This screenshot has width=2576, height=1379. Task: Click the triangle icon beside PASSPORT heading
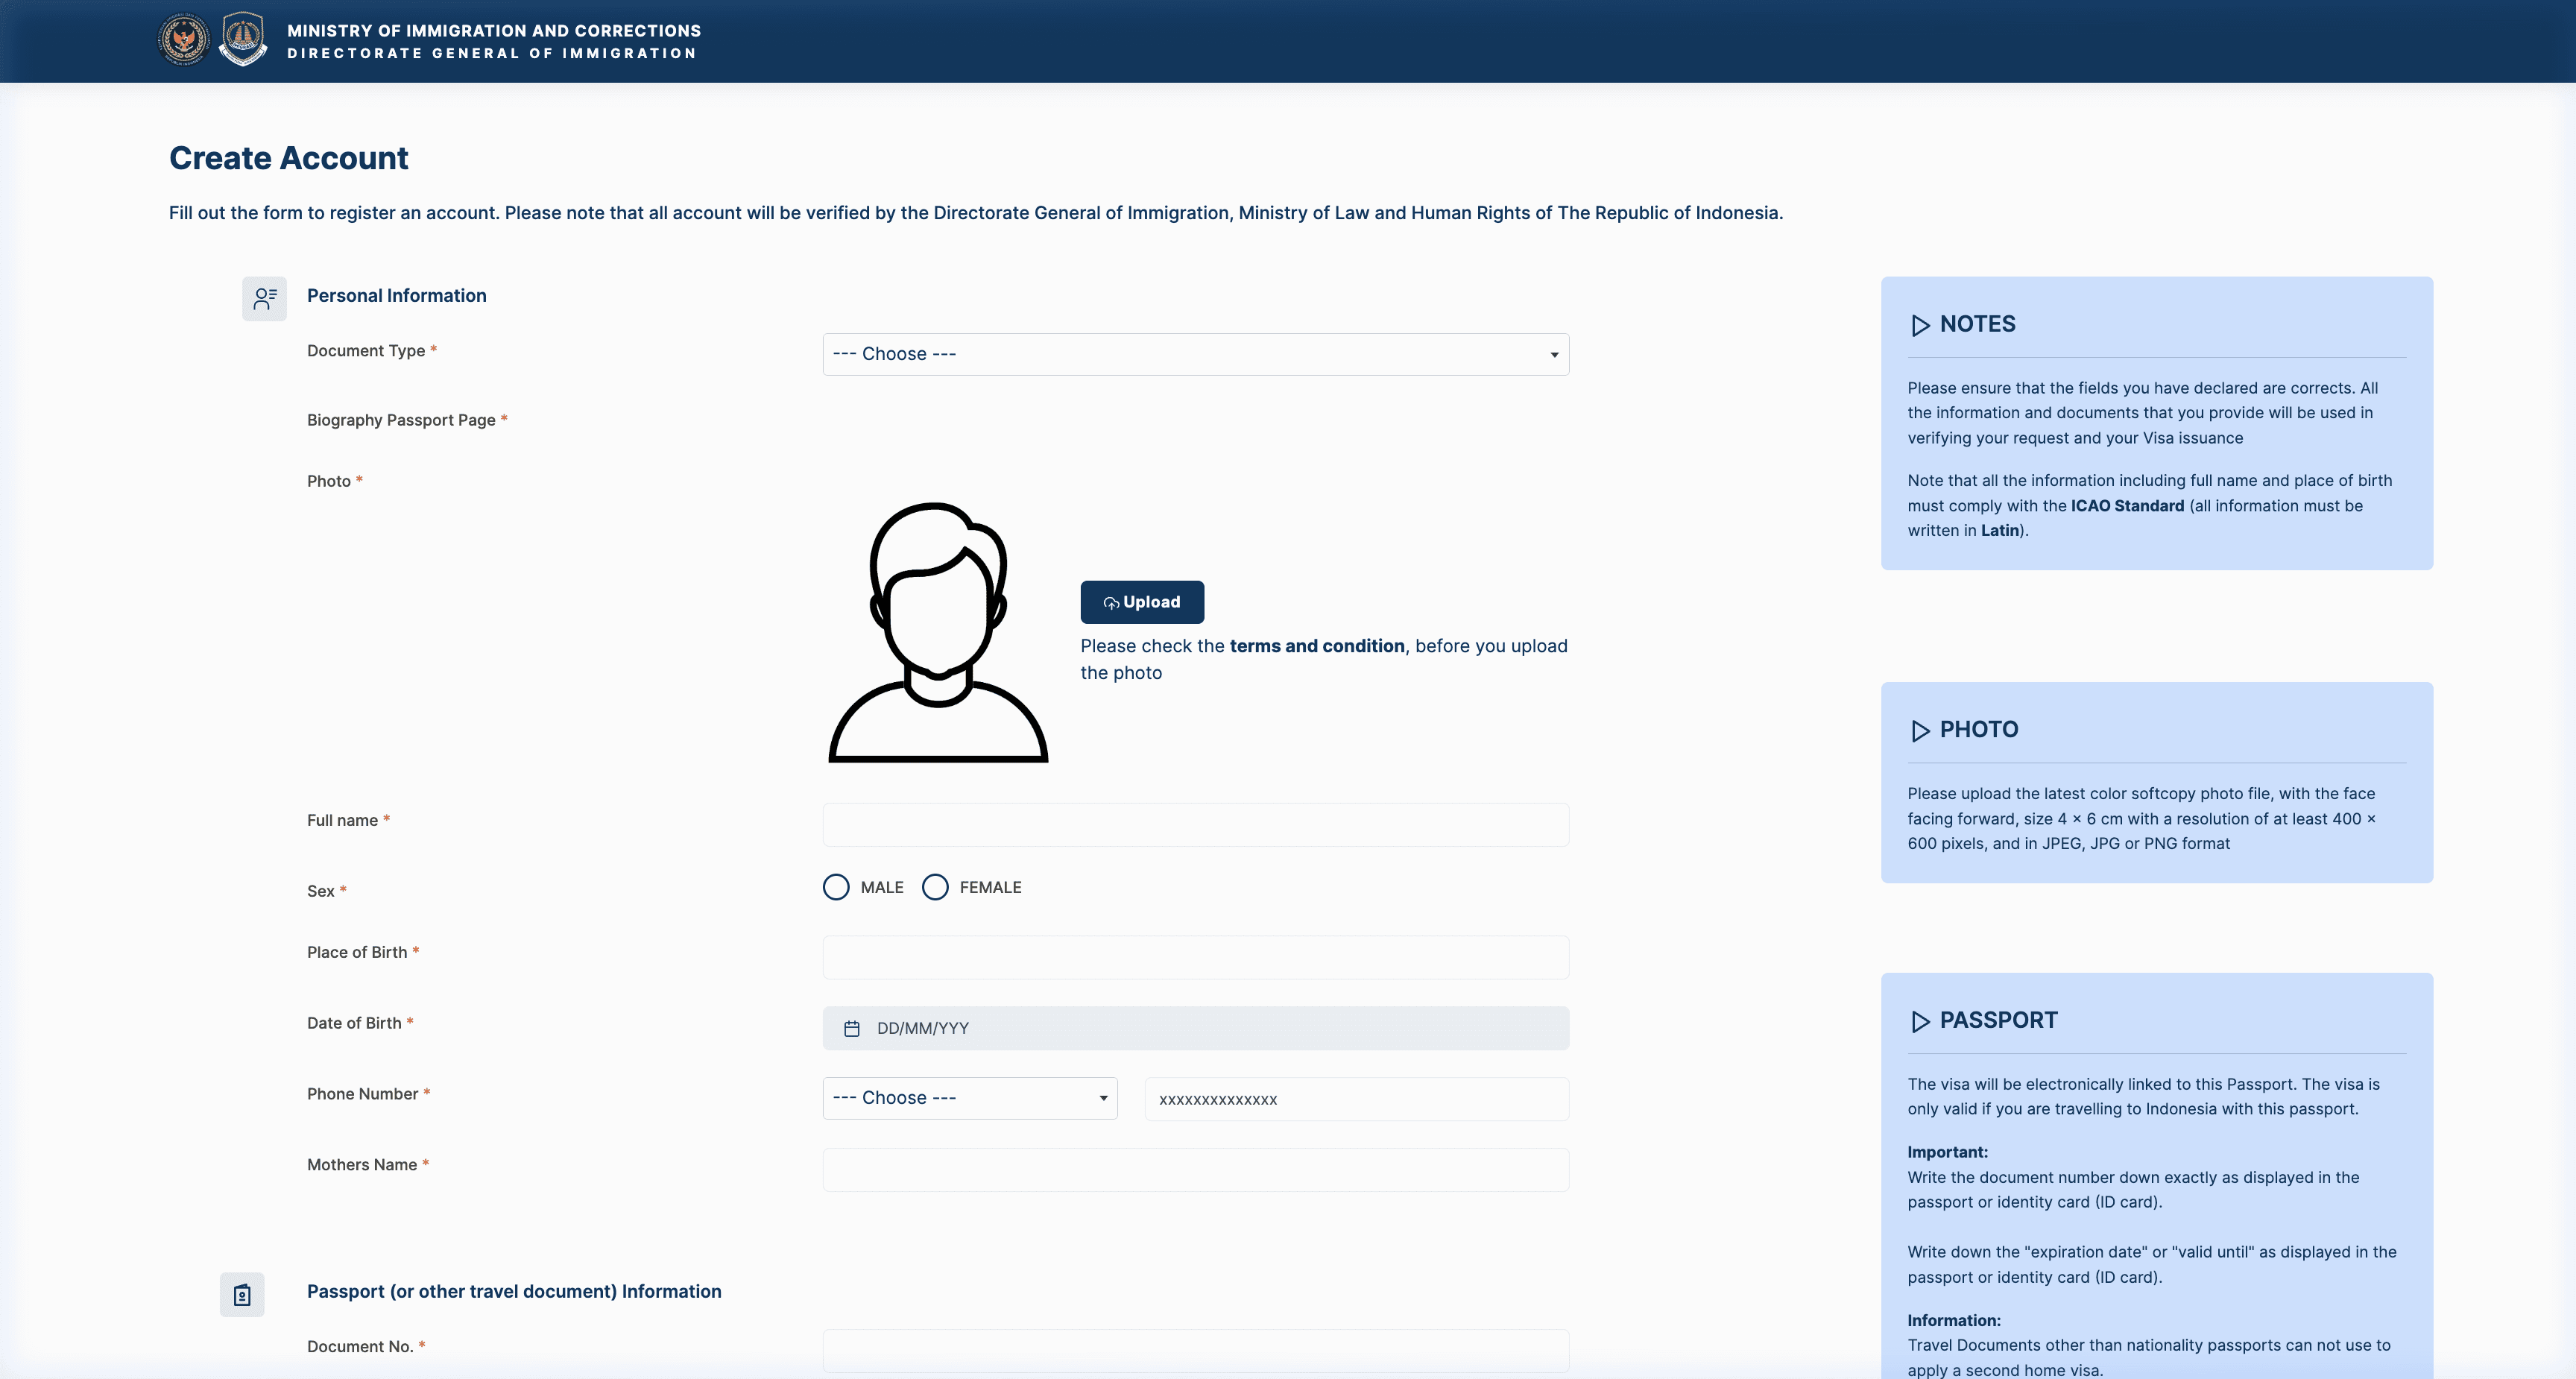pos(1919,1021)
